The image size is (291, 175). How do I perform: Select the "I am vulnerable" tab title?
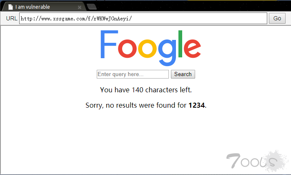[33, 7]
